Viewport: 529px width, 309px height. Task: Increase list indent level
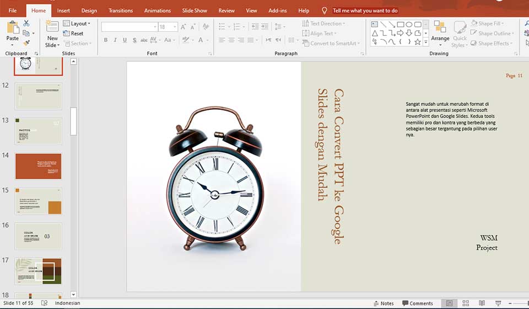tap(265, 26)
